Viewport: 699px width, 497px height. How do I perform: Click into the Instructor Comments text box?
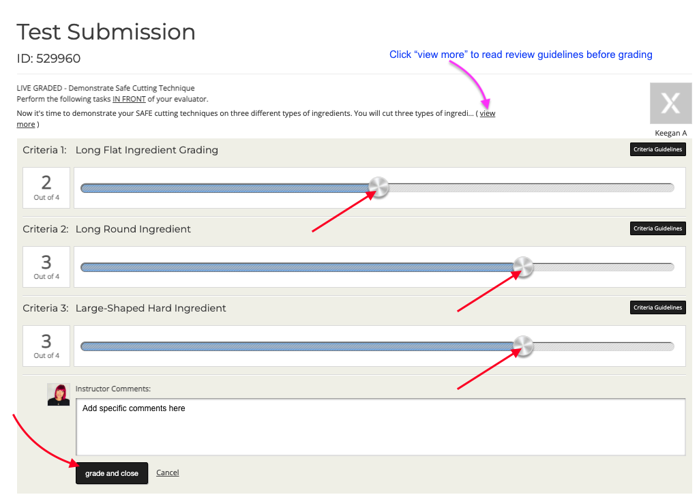coord(381,427)
